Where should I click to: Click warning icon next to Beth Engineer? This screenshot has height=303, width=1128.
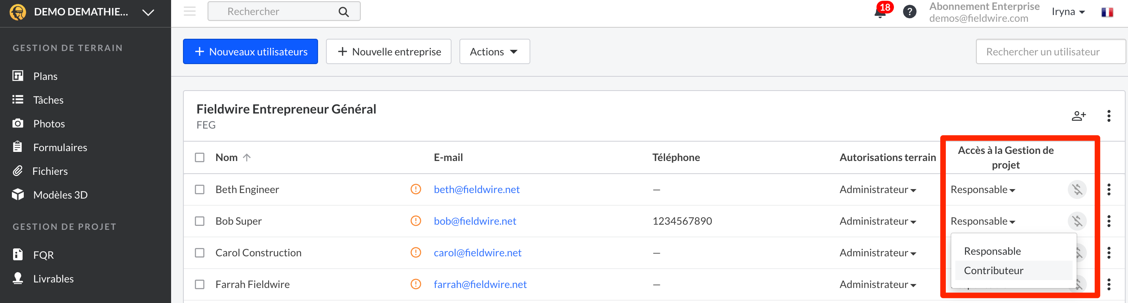pos(415,189)
